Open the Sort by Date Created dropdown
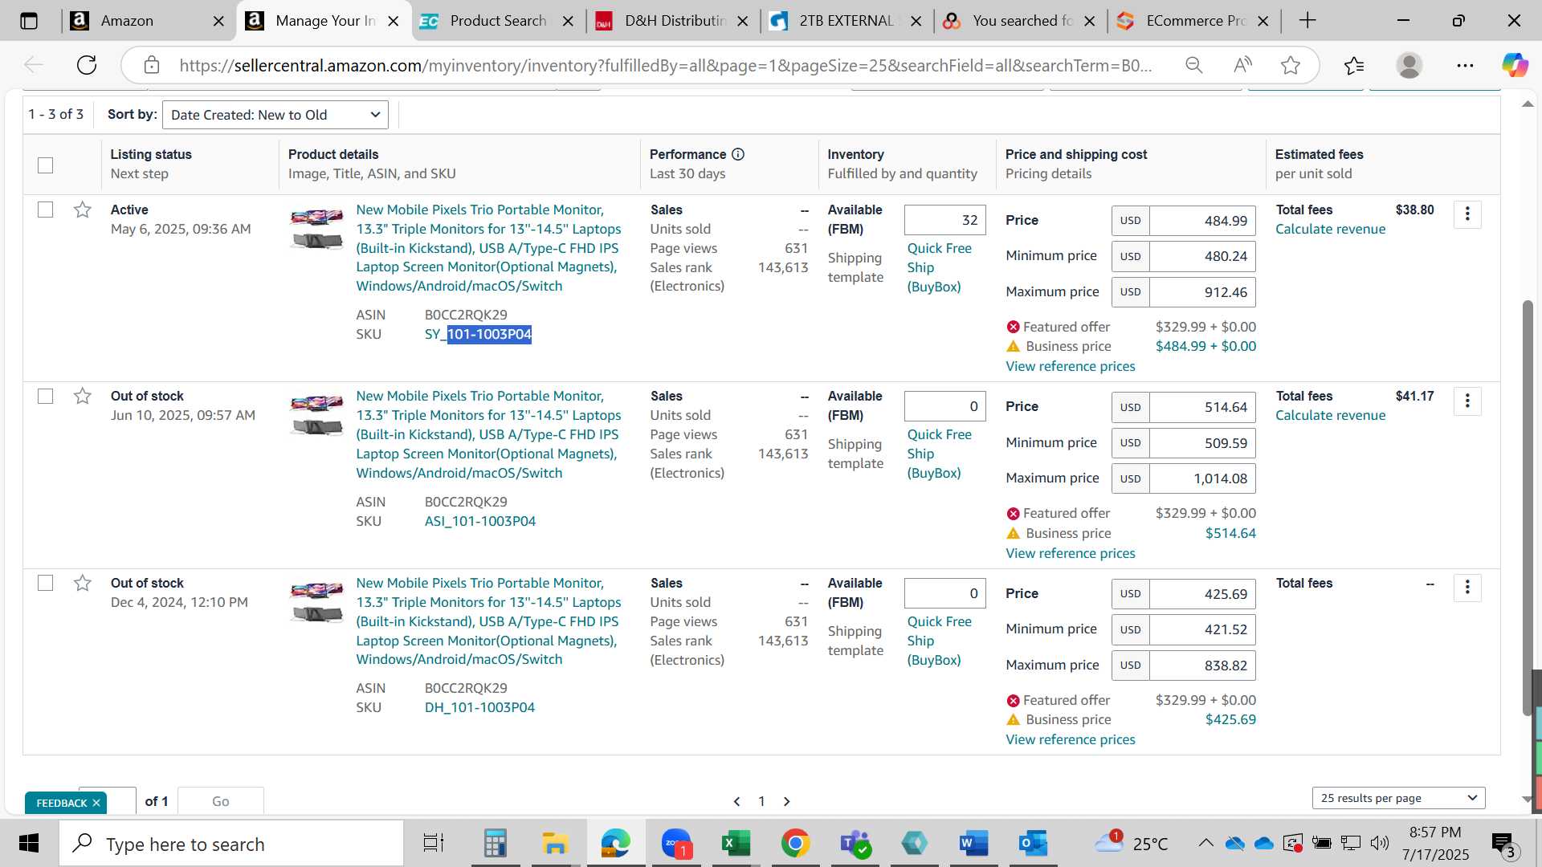This screenshot has width=1542, height=867. (275, 115)
